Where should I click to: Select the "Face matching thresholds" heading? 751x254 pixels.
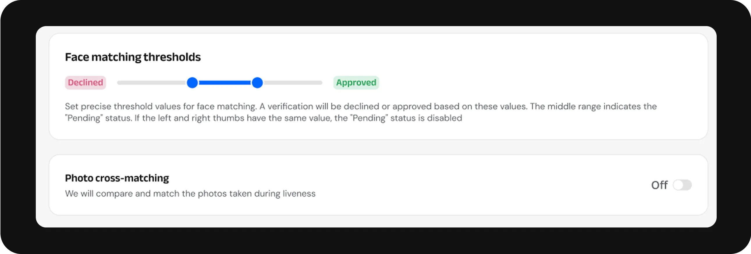coord(133,57)
